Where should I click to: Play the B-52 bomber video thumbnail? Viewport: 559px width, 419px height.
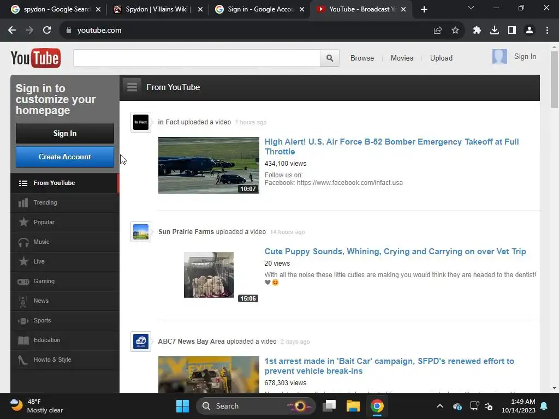[x=209, y=165]
